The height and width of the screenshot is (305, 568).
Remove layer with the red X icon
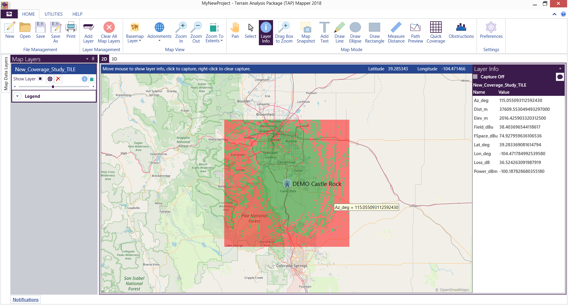pyautogui.click(x=58, y=79)
